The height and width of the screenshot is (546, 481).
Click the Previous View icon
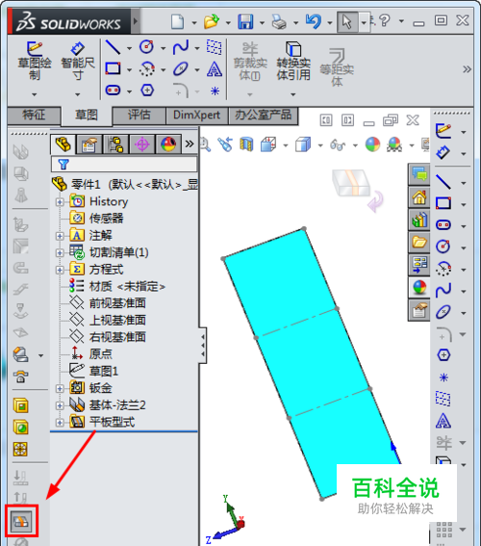coord(225,144)
